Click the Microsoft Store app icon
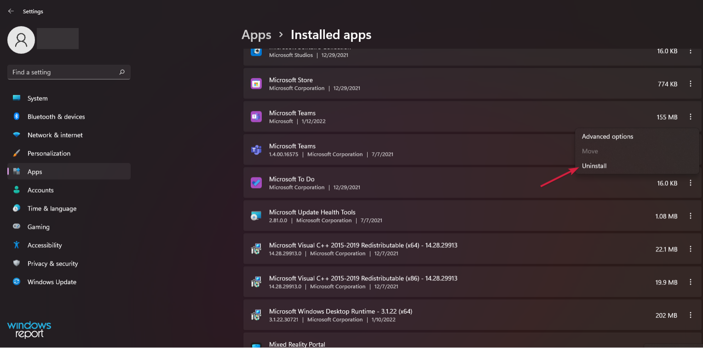Screen dimensions: 703x348 pyautogui.click(x=256, y=84)
